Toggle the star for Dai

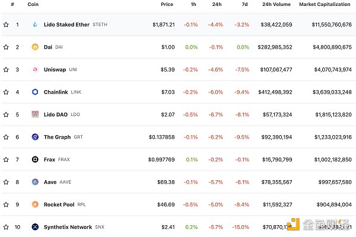point(6,47)
